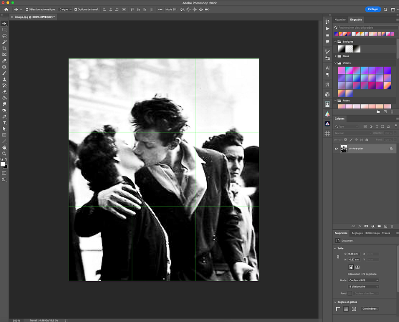Toggle grid display in Règles et grilles
399x322 pixels.
346,308
